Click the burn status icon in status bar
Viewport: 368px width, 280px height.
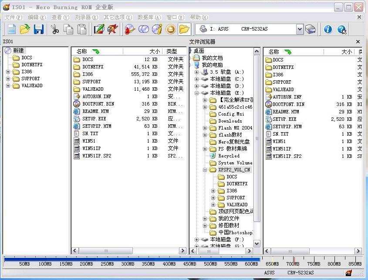tap(349, 273)
